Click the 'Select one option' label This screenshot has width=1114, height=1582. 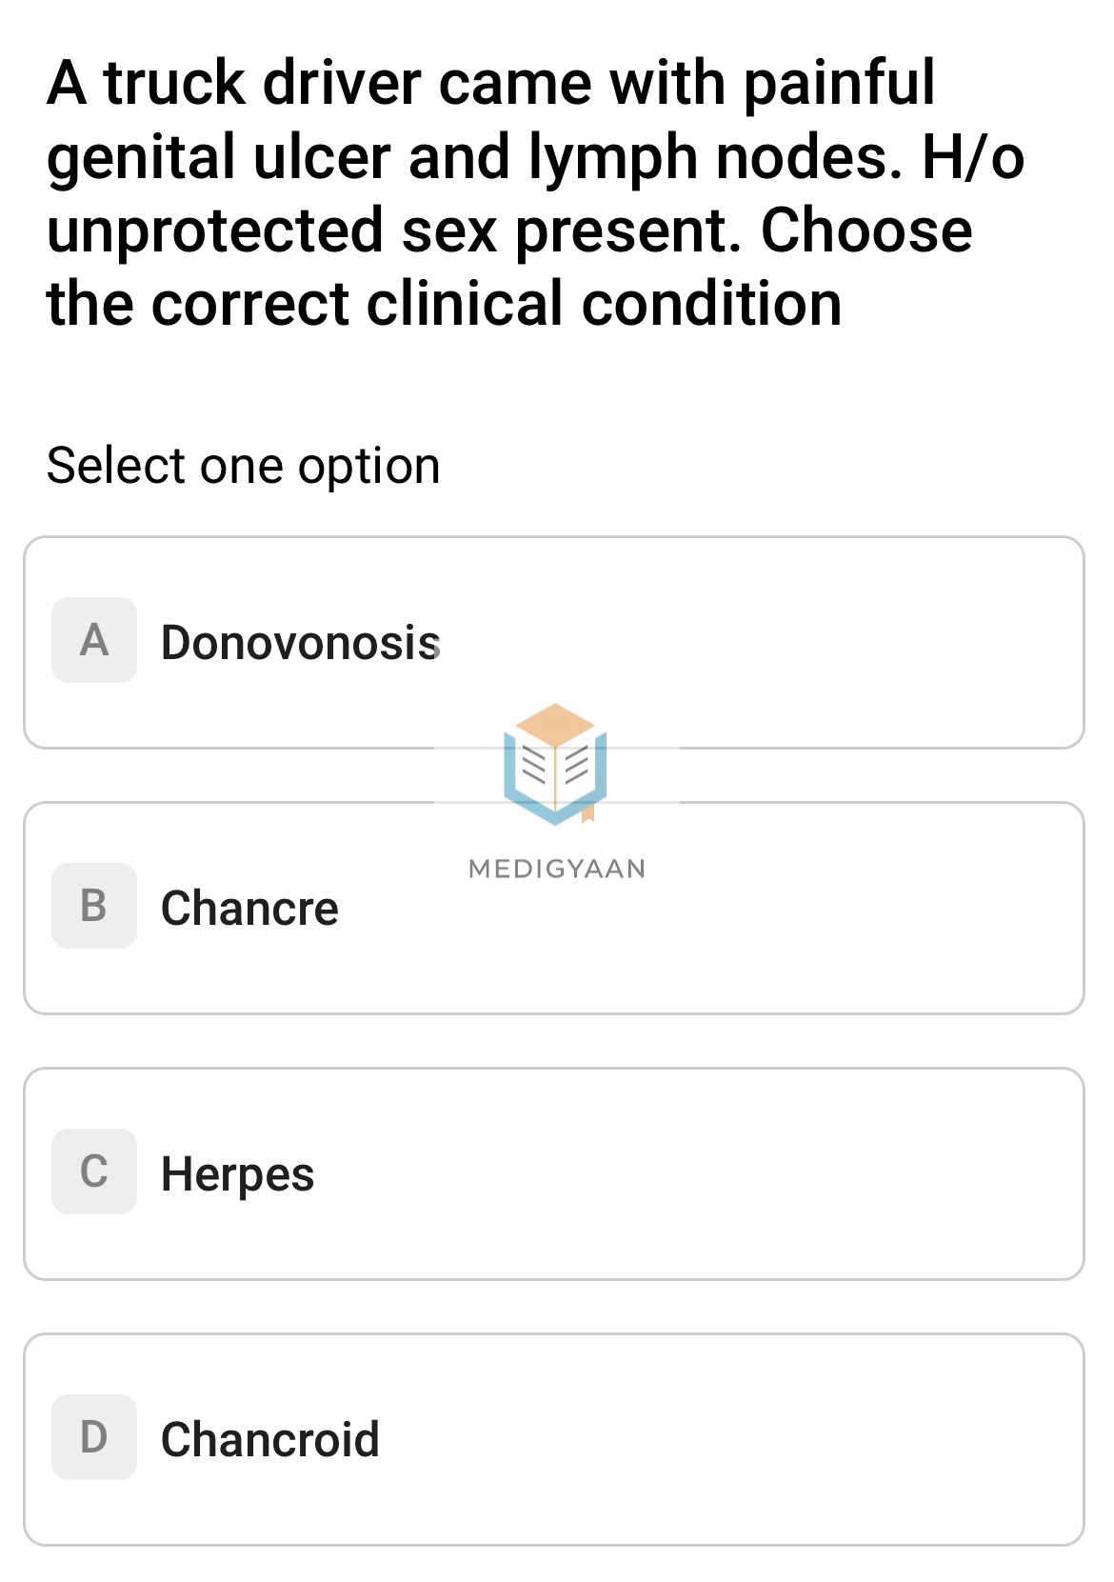243,466
